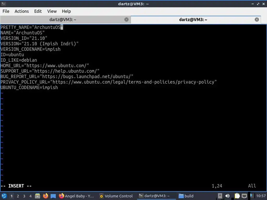Open the Help menu
The width and height of the screenshot is (267, 200).
[66, 11]
